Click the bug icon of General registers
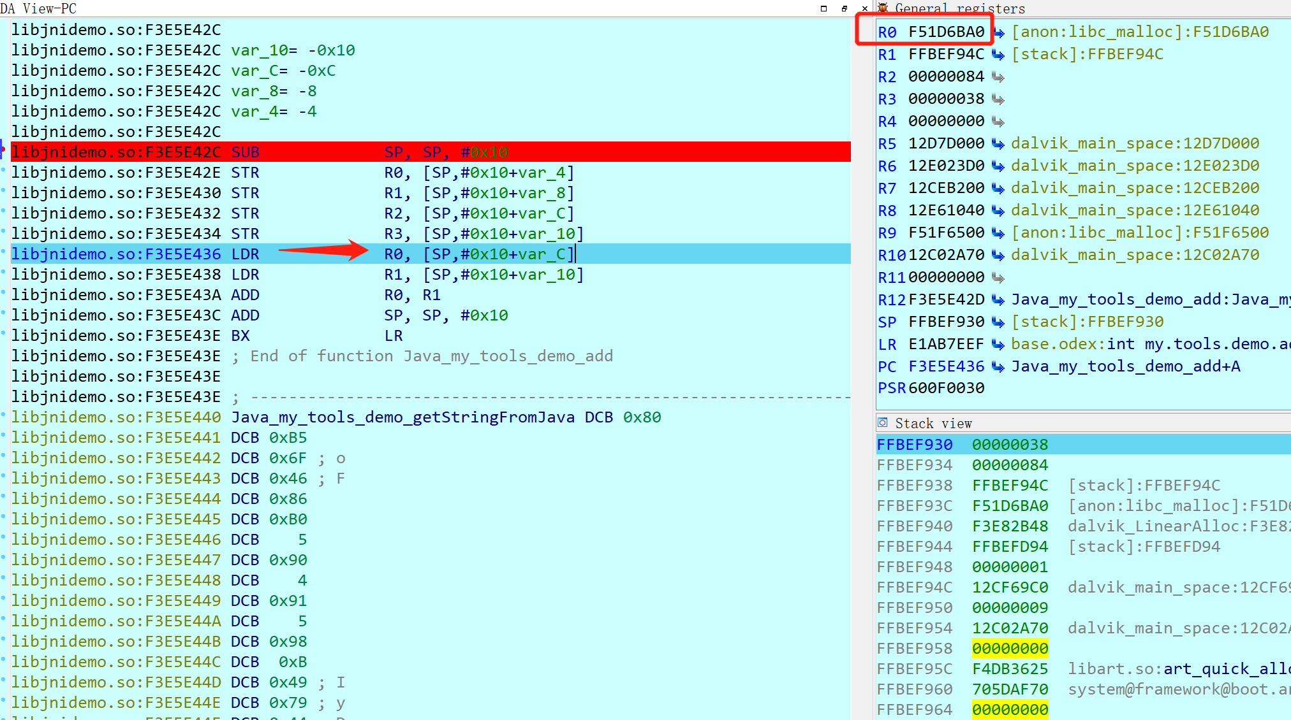 point(883,8)
